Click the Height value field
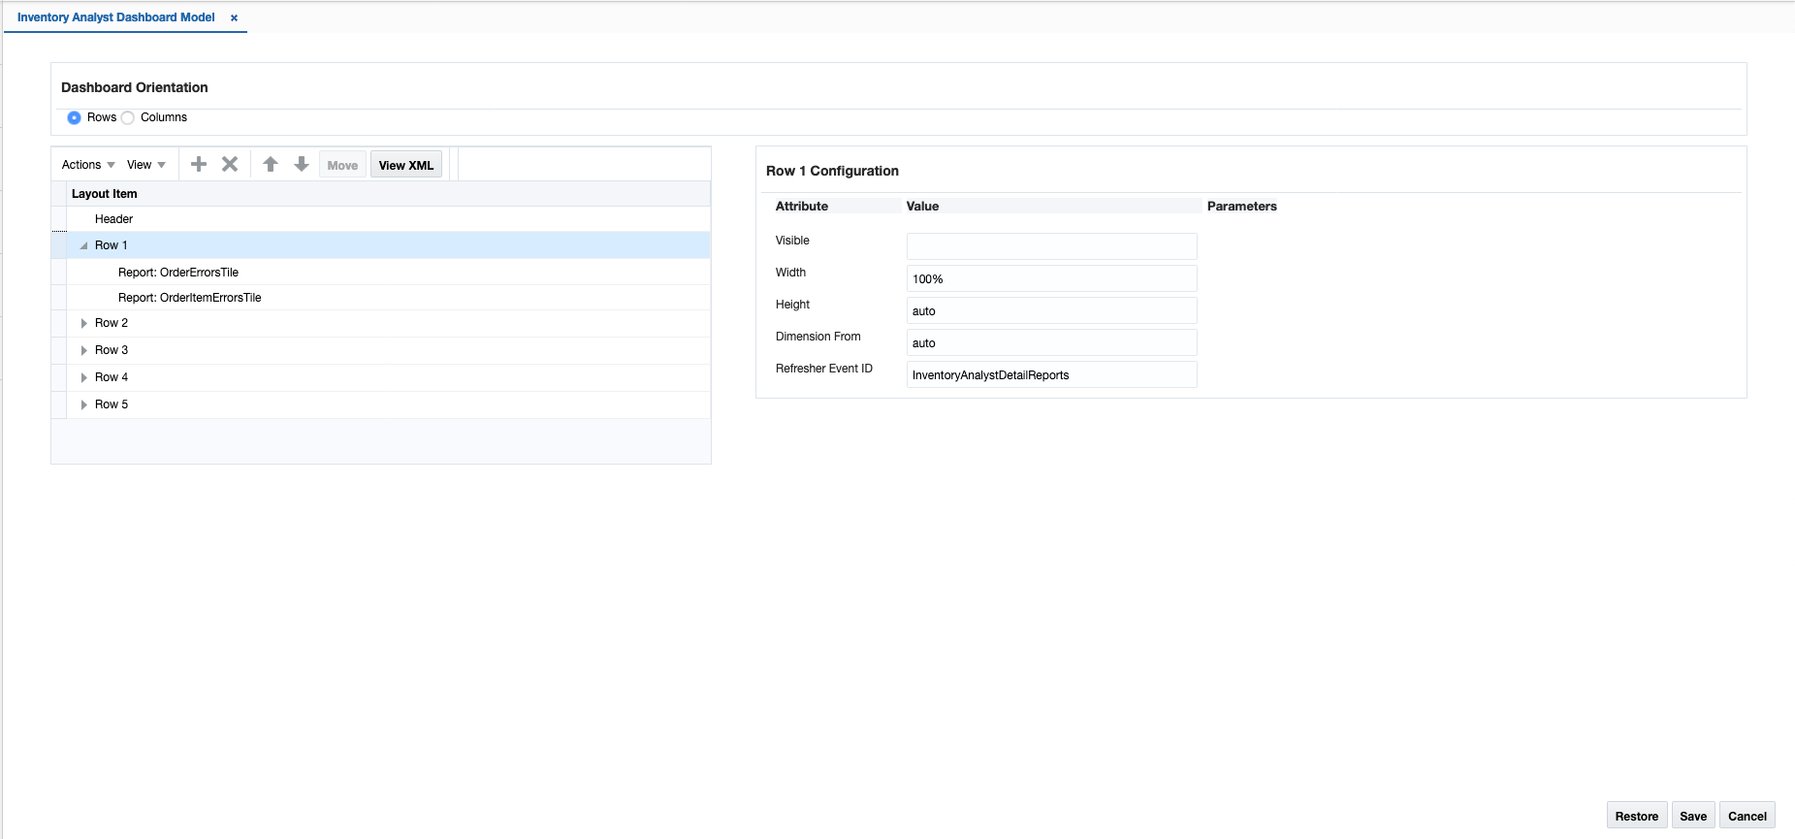The image size is (1795, 839). pyautogui.click(x=1051, y=310)
